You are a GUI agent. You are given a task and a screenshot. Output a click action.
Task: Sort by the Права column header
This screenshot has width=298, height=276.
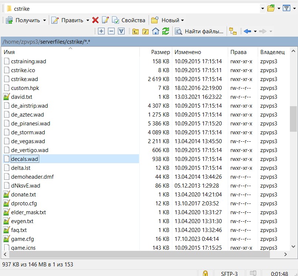243,52
